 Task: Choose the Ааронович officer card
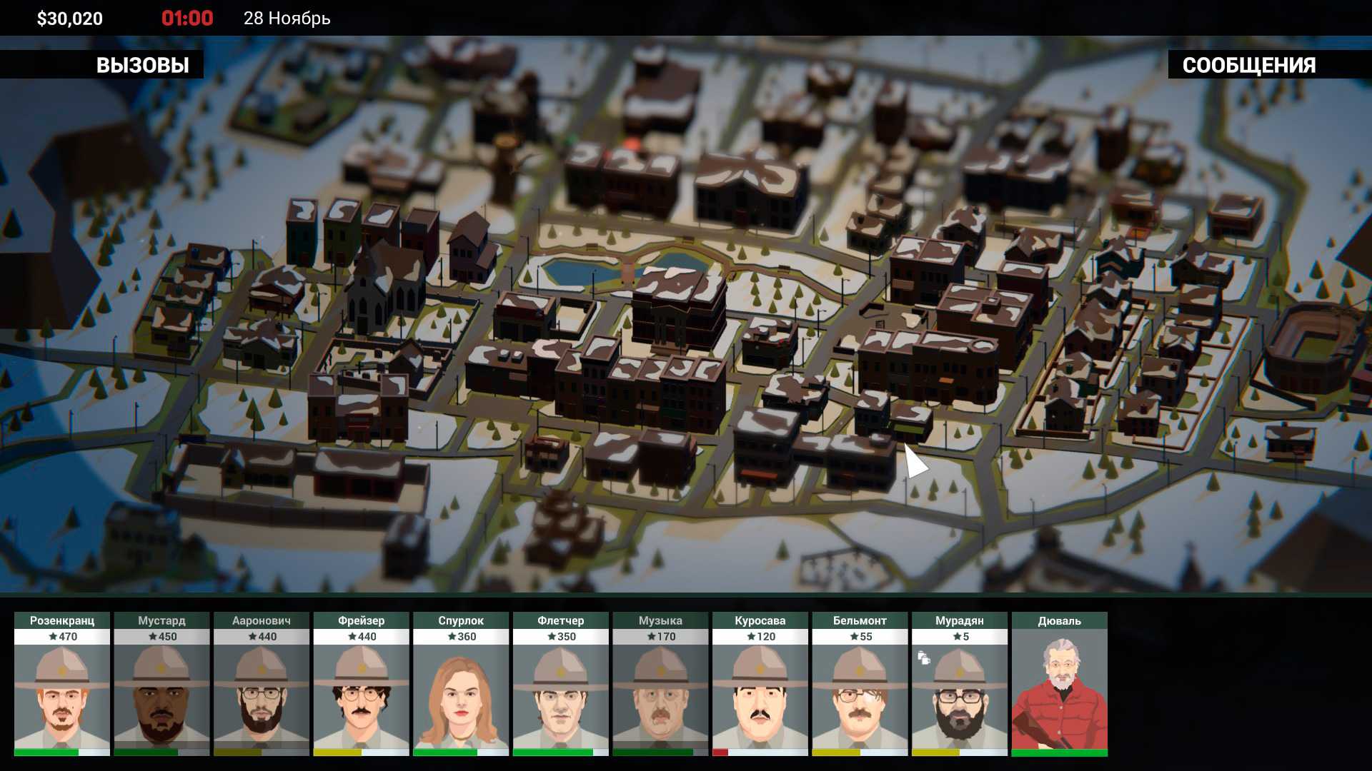pyautogui.click(x=262, y=696)
